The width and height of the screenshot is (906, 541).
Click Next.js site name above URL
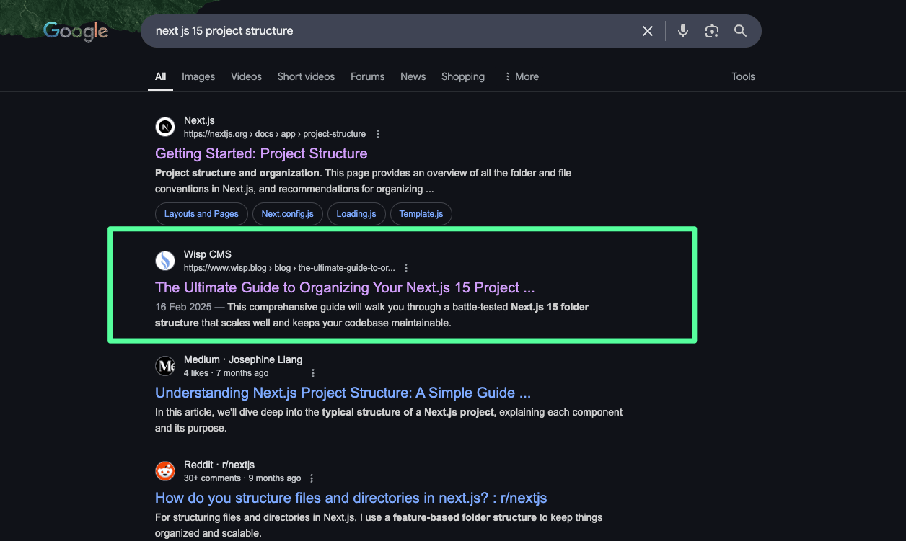point(199,120)
